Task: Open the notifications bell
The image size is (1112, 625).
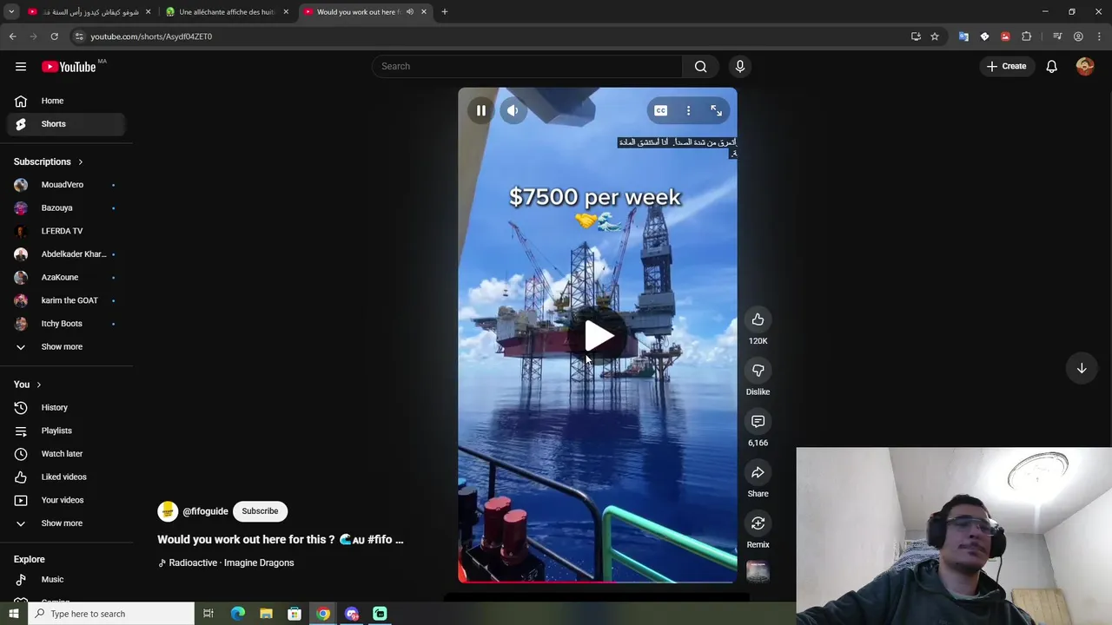Action: pos(1051,66)
